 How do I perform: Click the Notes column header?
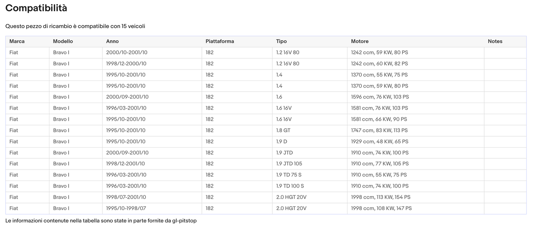[x=495, y=41]
